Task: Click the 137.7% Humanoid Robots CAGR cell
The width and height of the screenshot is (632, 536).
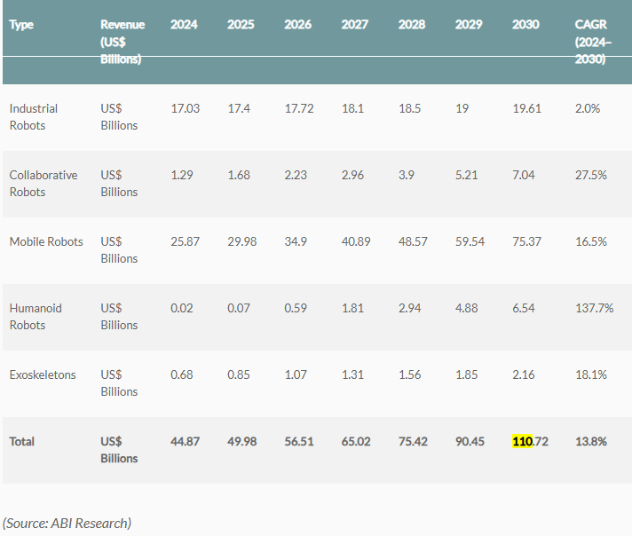Action: [595, 308]
